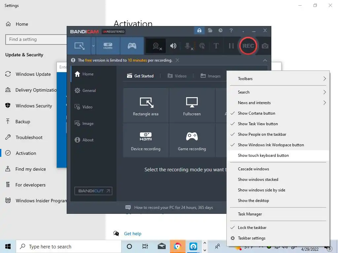This screenshot has width=338, height=253.
Task: Go to Settings Home
Action: coord(17,24)
